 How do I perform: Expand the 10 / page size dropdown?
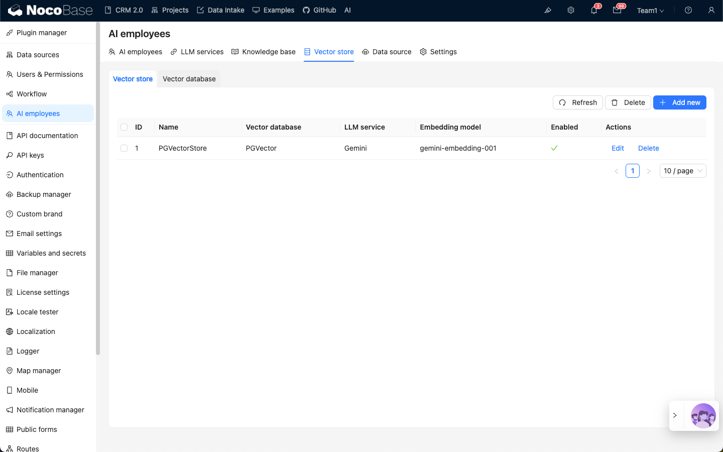point(683,171)
